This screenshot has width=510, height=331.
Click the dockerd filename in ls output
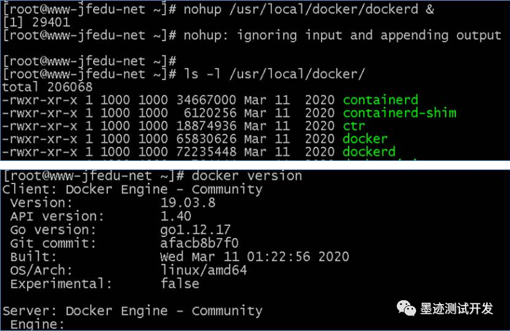tap(369, 152)
